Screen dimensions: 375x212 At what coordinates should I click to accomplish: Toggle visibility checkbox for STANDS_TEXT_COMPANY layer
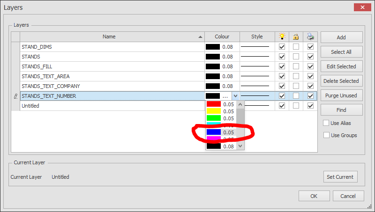click(x=282, y=86)
